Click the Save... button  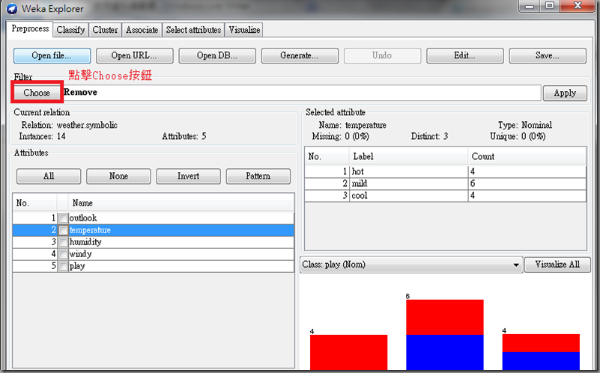pyautogui.click(x=548, y=56)
